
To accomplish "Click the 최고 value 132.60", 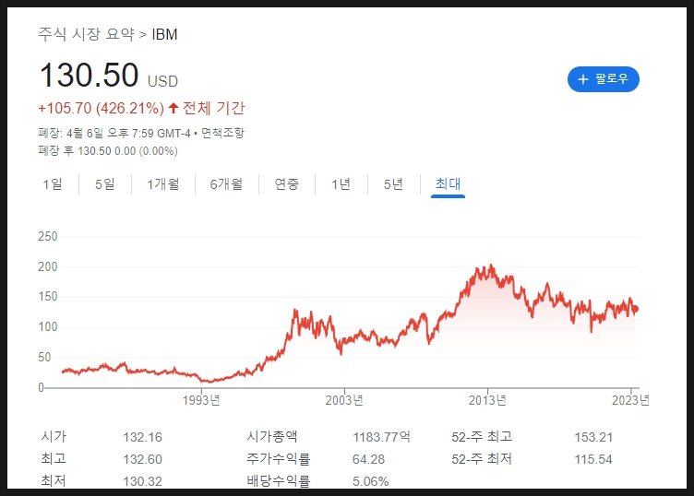I will tap(142, 459).
